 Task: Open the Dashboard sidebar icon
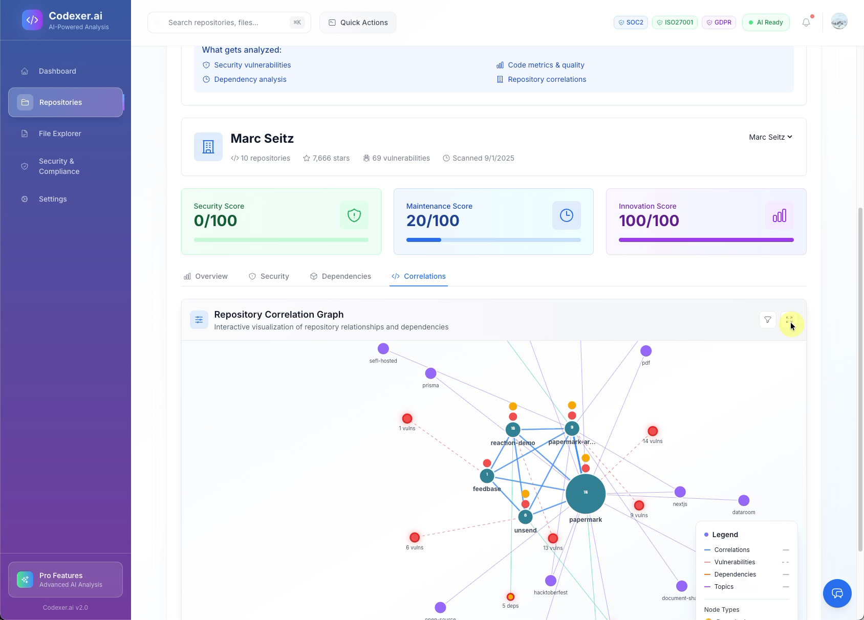click(25, 71)
